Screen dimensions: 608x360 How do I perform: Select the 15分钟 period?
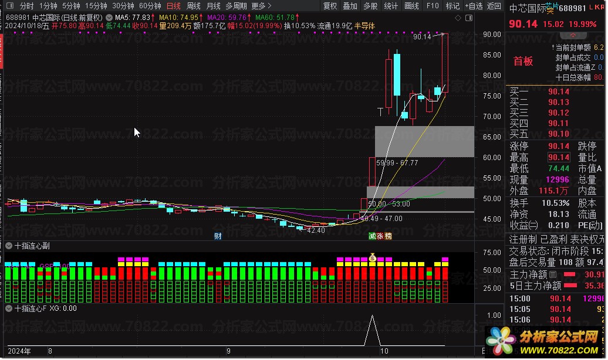click(96, 6)
